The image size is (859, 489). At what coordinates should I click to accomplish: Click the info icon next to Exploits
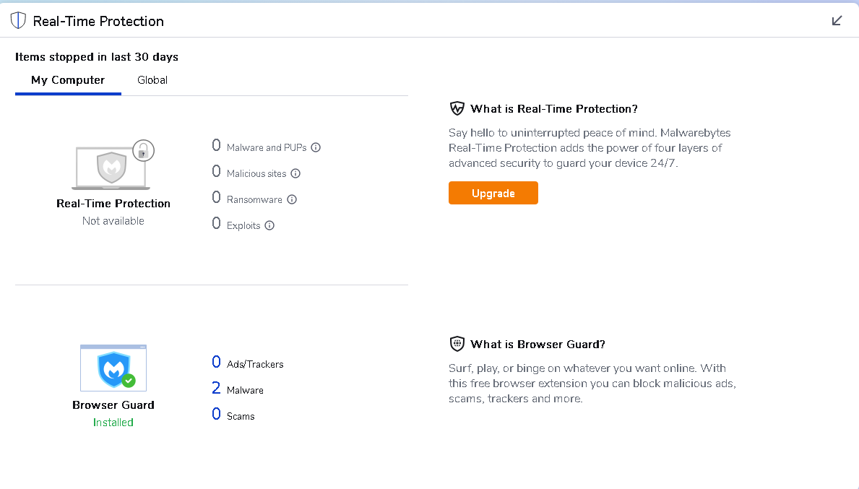pyautogui.click(x=269, y=225)
